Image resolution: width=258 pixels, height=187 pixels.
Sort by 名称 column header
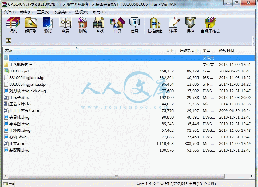coord(76,51)
